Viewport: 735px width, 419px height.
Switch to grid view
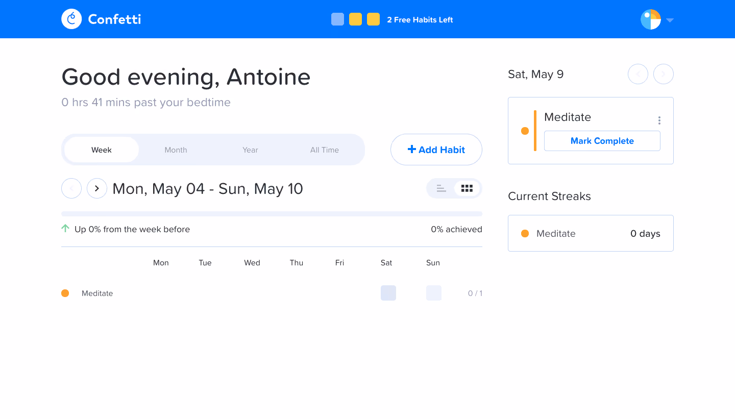pos(467,188)
